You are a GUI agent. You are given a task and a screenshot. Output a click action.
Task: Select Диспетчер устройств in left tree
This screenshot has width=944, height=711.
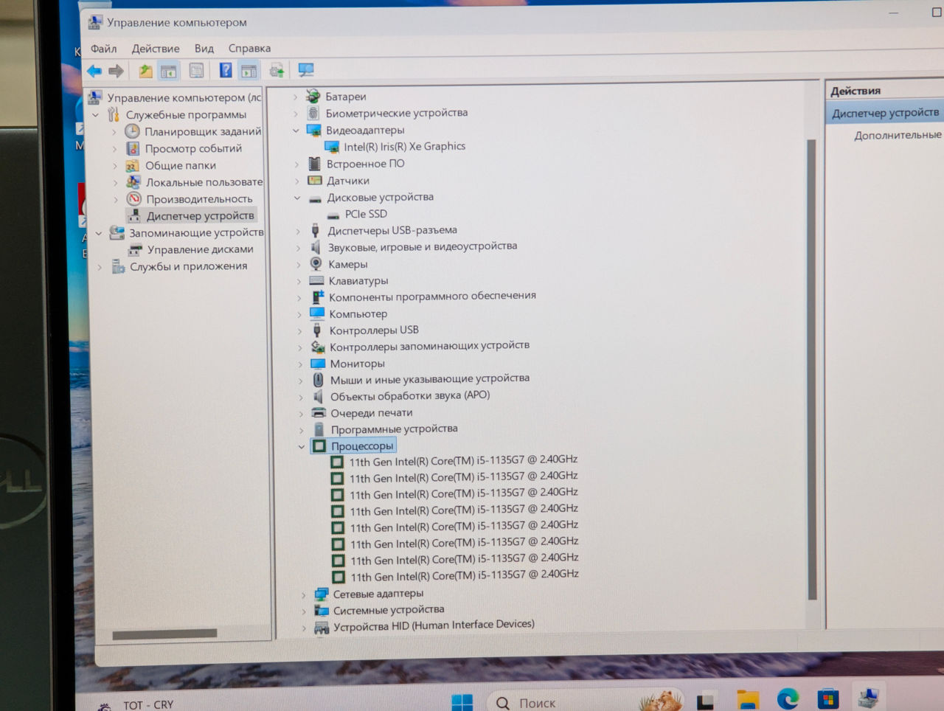[x=200, y=216]
